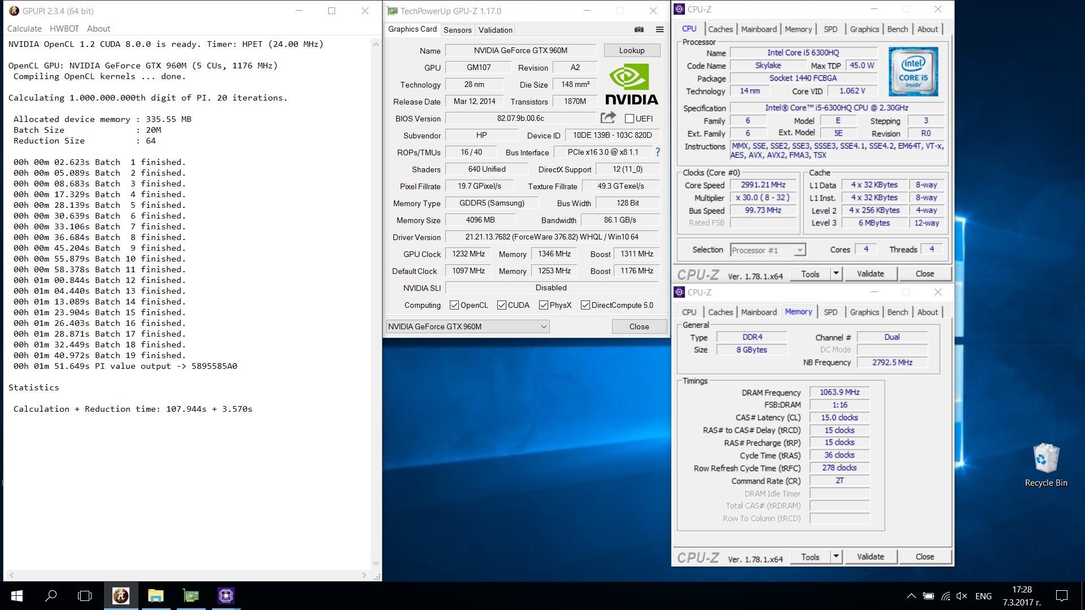Screen dimensions: 1085x610
Task: Click the Driver Version field in GPU-Z
Action: 552,237
